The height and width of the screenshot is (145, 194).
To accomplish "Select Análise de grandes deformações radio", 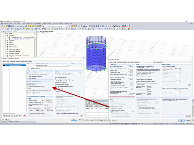I will (x=28, y=77).
